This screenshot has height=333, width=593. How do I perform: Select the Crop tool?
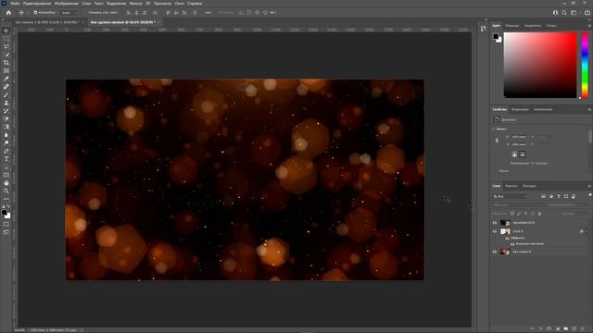[x=6, y=63]
